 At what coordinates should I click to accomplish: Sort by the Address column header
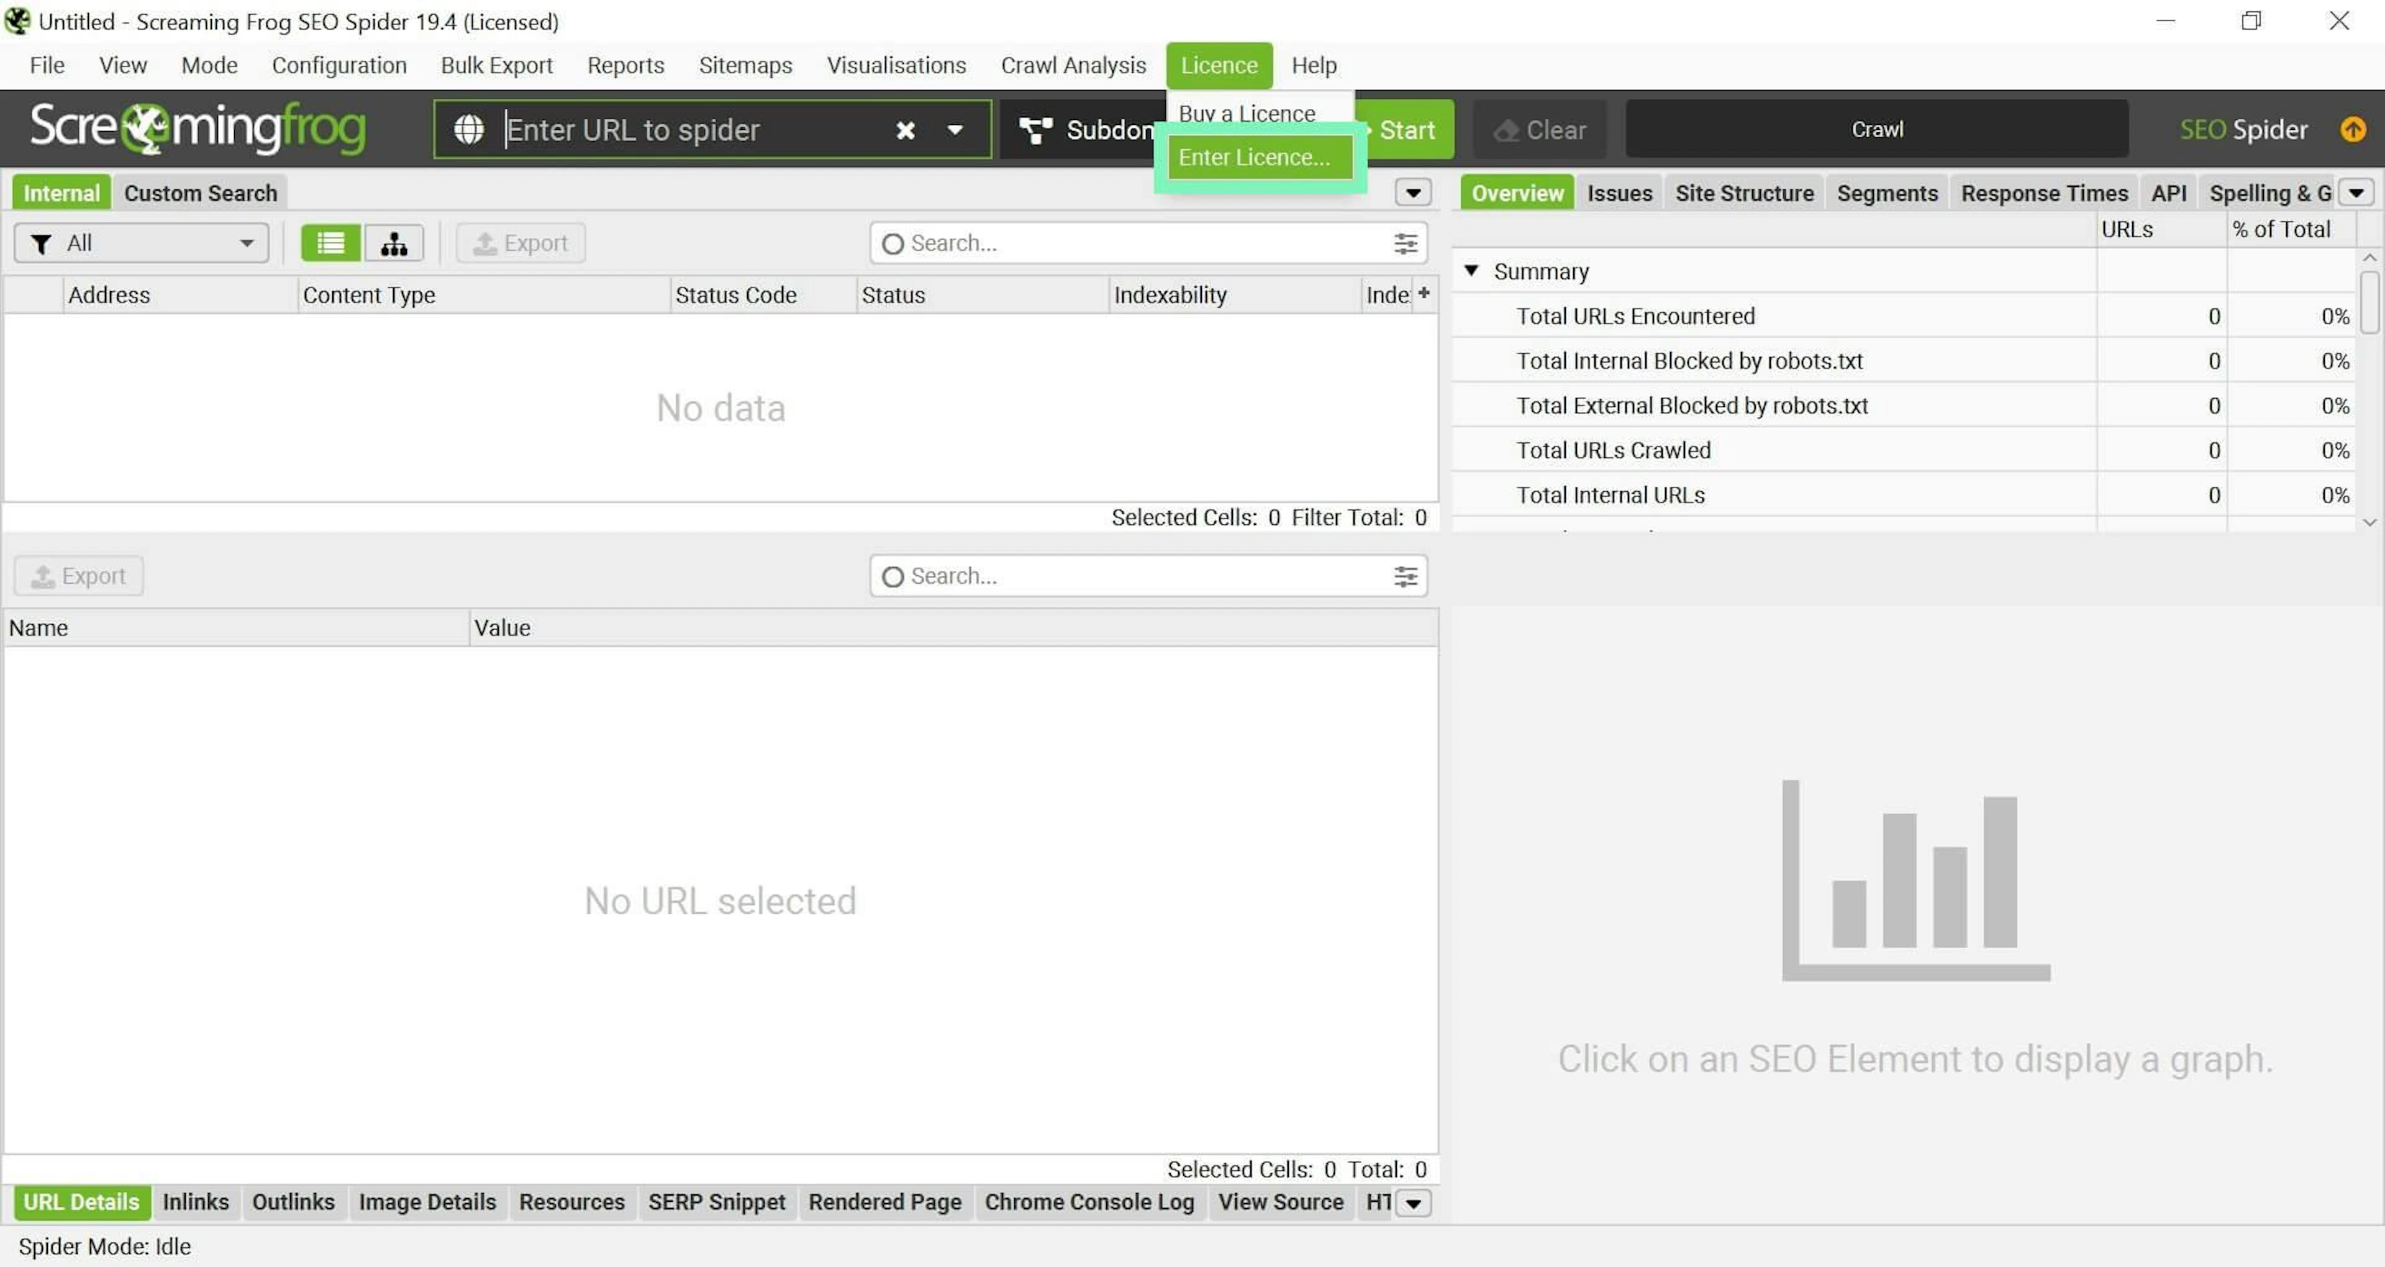pyautogui.click(x=181, y=294)
